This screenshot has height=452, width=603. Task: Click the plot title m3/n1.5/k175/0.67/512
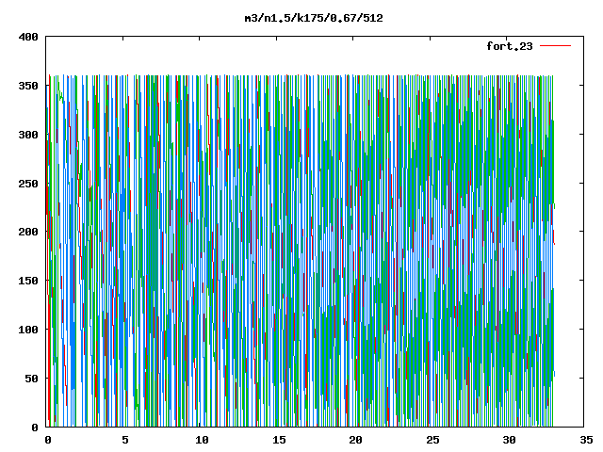[314, 19]
